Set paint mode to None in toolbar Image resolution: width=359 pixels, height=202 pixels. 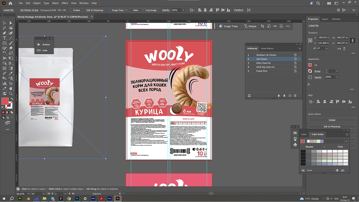click(x=12, y=113)
